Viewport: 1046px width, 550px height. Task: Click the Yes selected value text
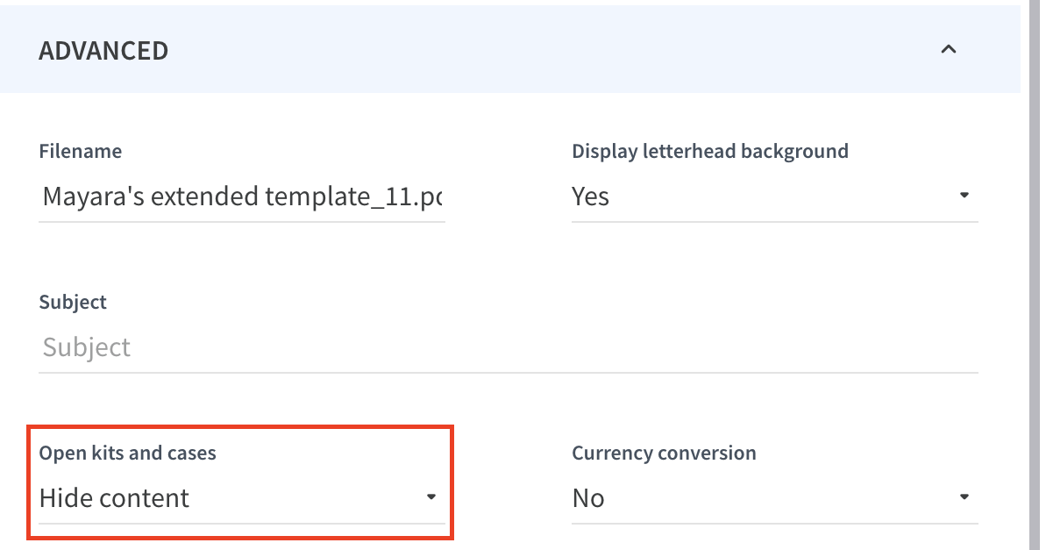(x=590, y=196)
